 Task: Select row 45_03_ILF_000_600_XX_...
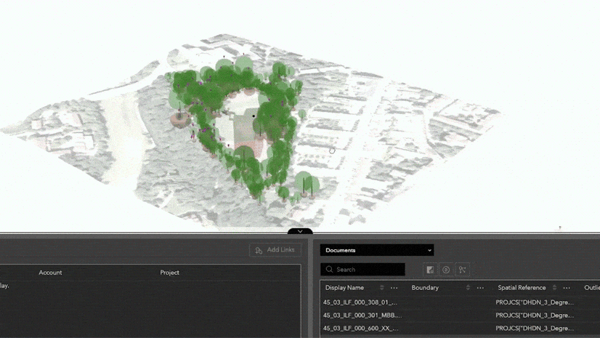pos(460,329)
